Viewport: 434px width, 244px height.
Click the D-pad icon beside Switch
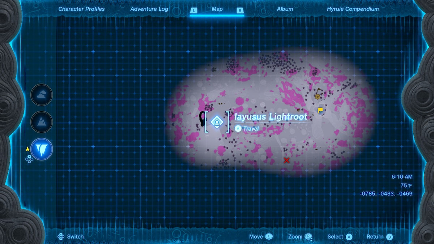61,237
